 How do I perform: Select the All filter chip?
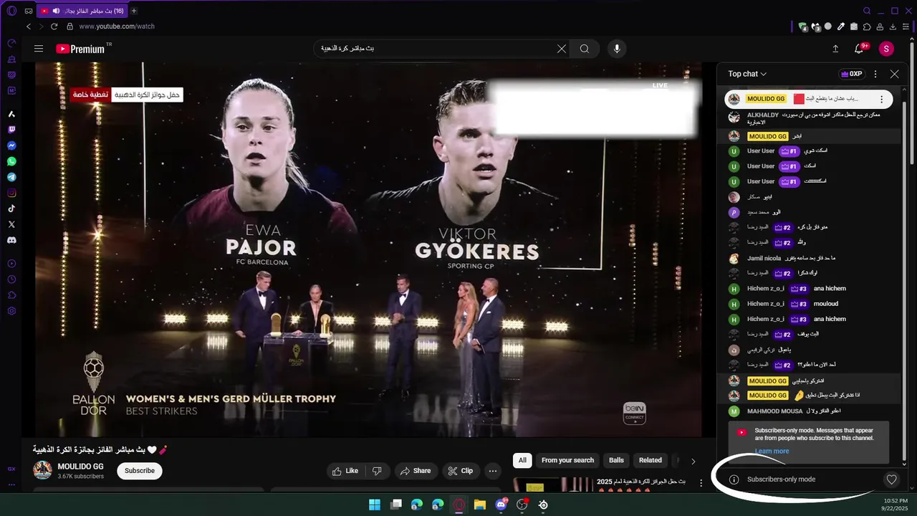(522, 460)
